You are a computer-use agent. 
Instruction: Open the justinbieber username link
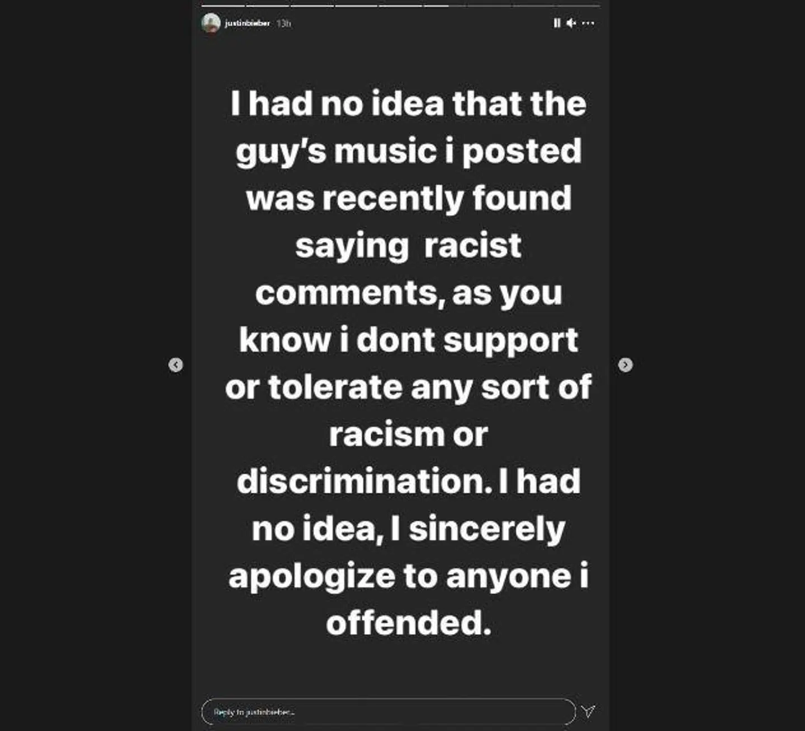point(247,23)
